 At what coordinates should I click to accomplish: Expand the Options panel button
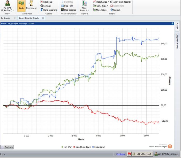click(7, 147)
